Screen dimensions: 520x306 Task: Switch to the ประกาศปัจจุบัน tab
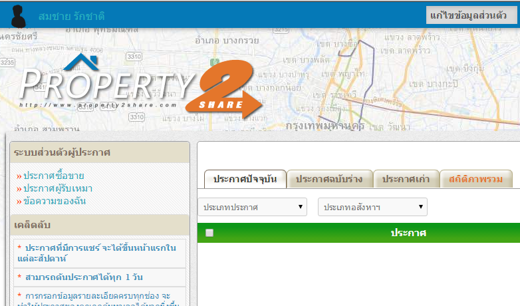click(245, 179)
